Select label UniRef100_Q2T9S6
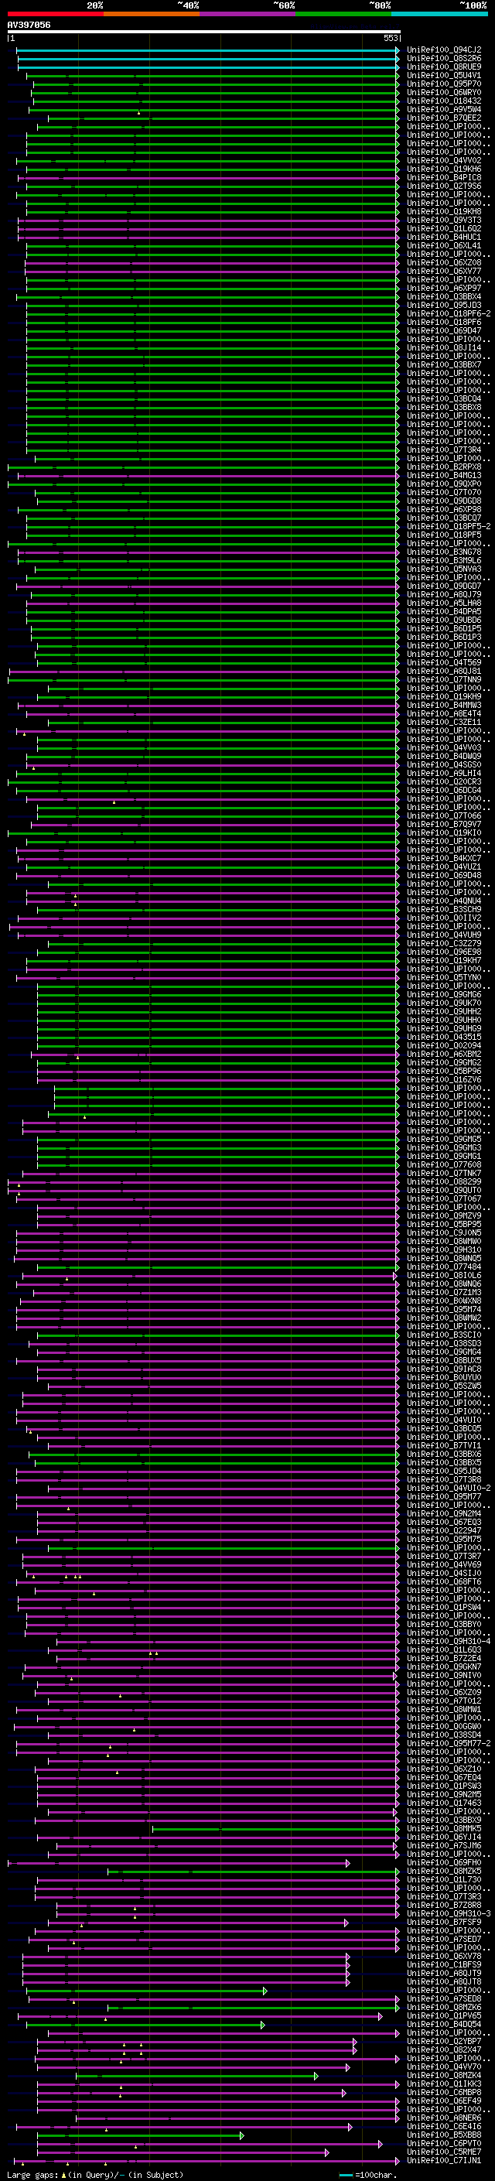The height and width of the screenshot is (2181, 495). pyautogui.click(x=444, y=186)
